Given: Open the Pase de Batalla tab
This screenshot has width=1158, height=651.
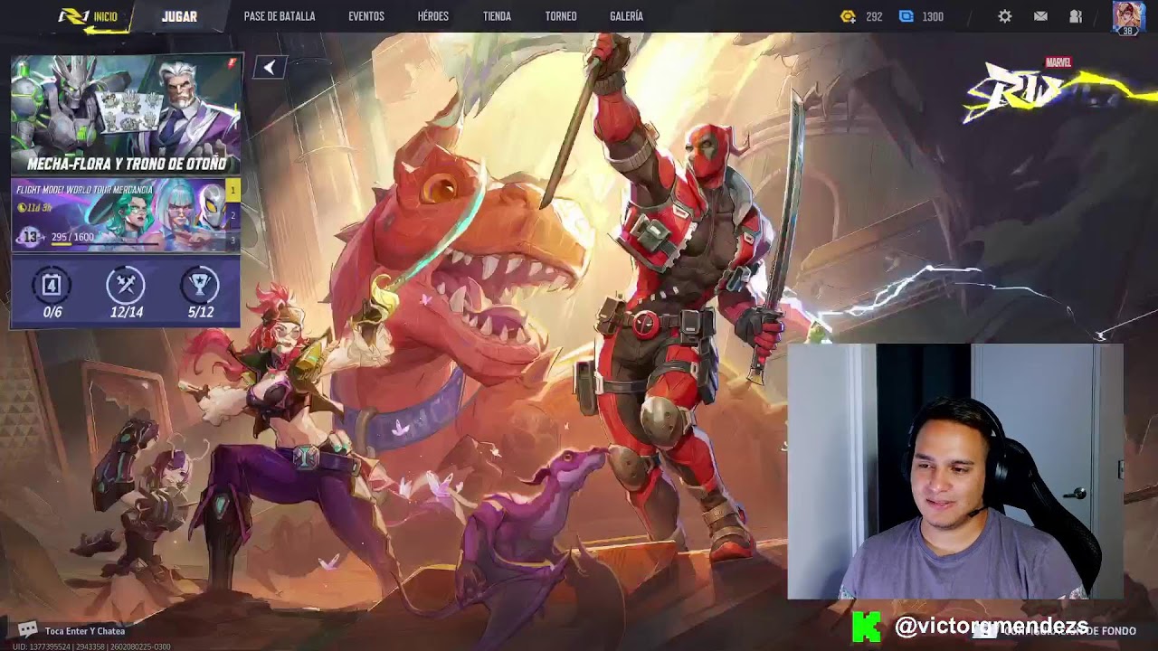Looking at the screenshot, I should [x=280, y=16].
